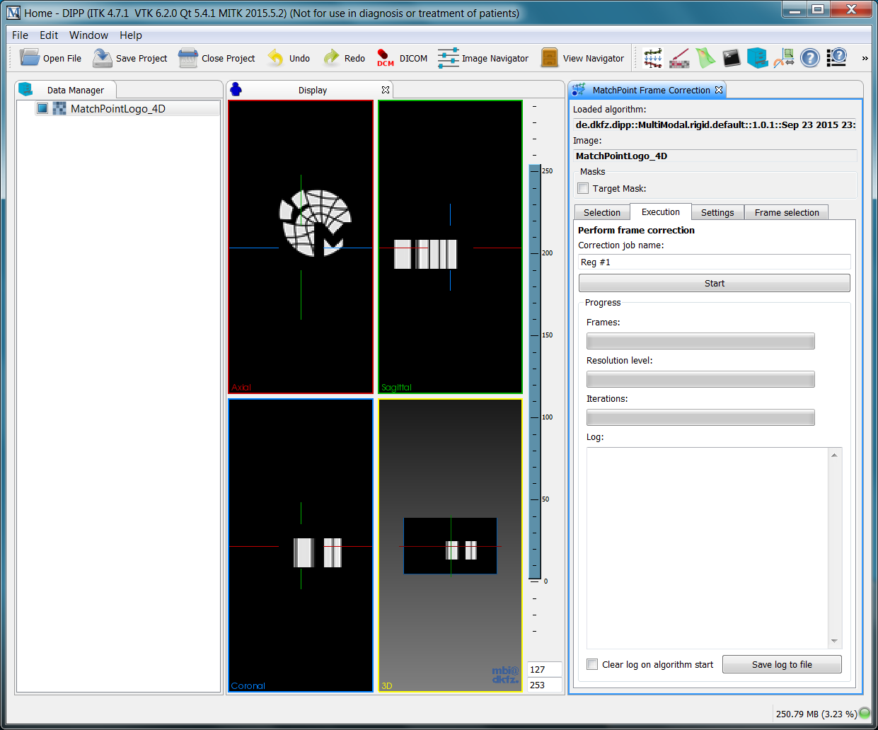The image size is (878, 730).
Task: Close the MatchPoint Frame Correction tab
Action: click(719, 90)
